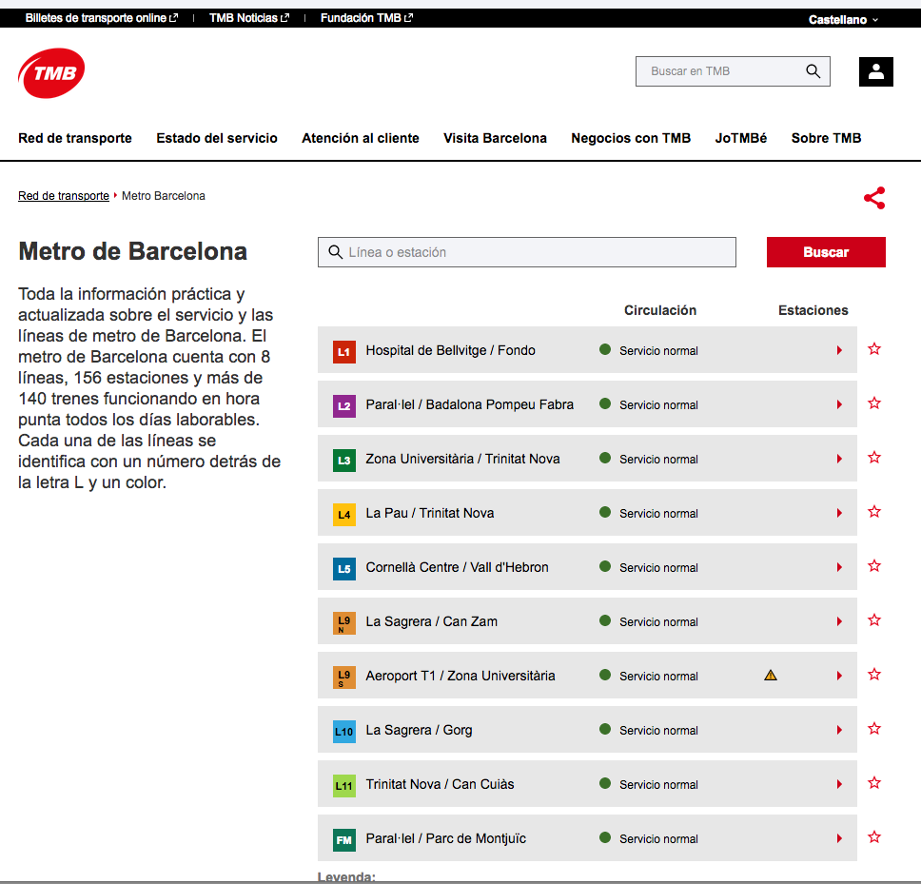Click the TMB logo
Image resolution: width=921 pixels, height=884 pixels.
pyautogui.click(x=51, y=73)
